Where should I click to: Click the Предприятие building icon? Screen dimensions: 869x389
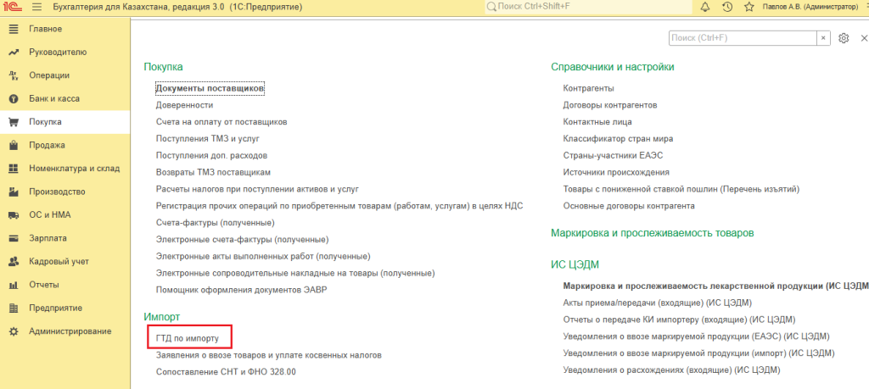(x=14, y=308)
